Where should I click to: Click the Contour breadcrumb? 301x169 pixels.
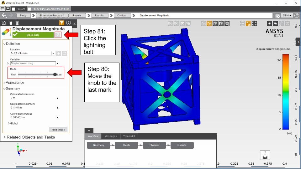pyautogui.click(x=122, y=15)
